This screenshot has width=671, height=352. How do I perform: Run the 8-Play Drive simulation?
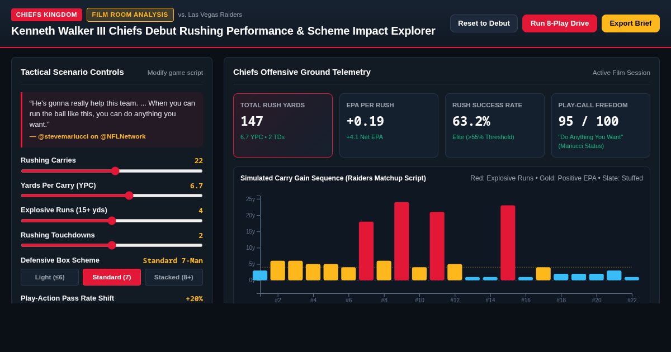coord(560,23)
